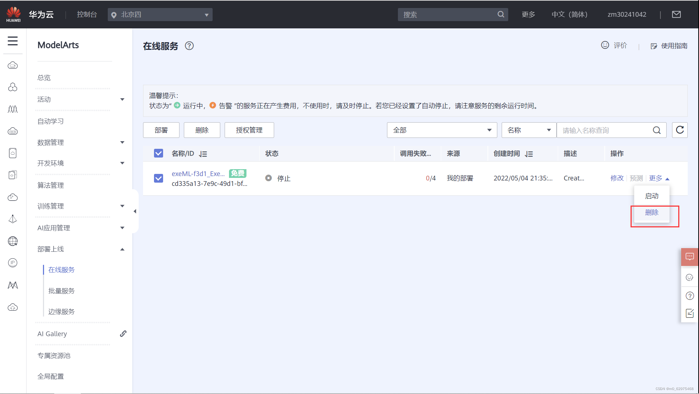The width and height of the screenshot is (699, 394).
Task: Open 自动学习 in the sidebar
Action: pos(51,122)
